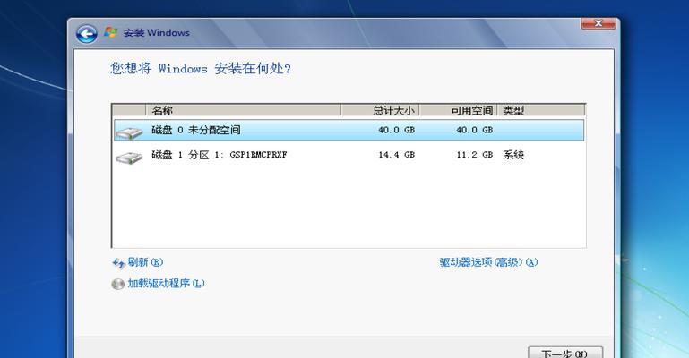Click the disk icon for 磁盘 0
The image size is (689, 358).
pyautogui.click(x=129, y=132)
